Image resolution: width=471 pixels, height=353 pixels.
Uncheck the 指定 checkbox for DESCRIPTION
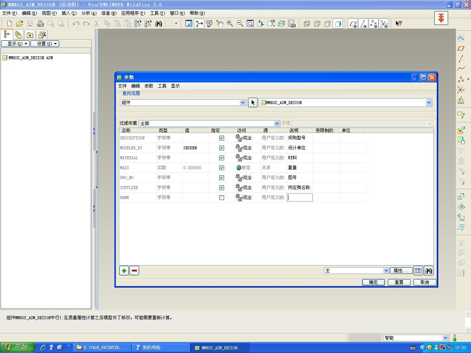[x=222, y=138]
